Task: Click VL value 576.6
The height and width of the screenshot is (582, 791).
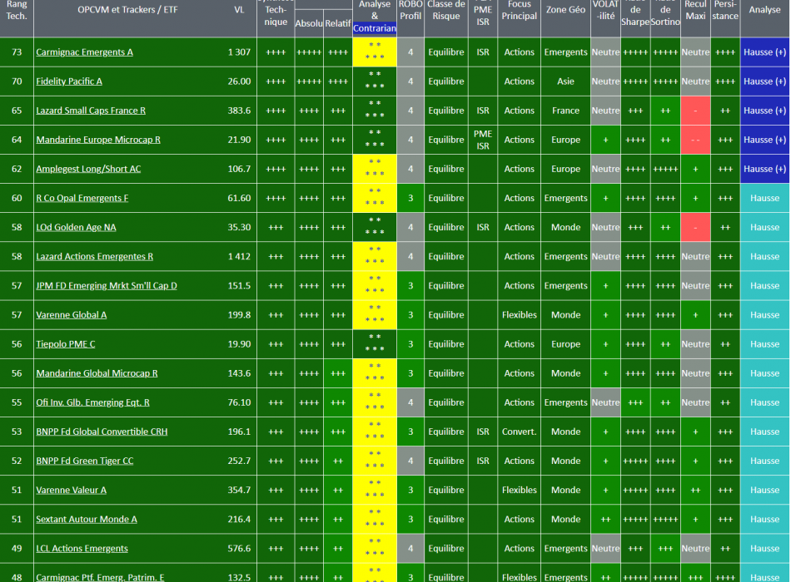Action: 239,549
